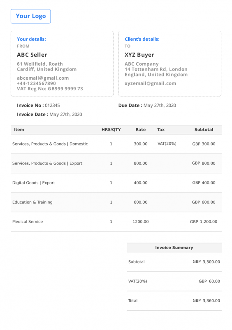
Task: Click the VAT(20%) tax cell in first row
Action: [x=167, y=144]
